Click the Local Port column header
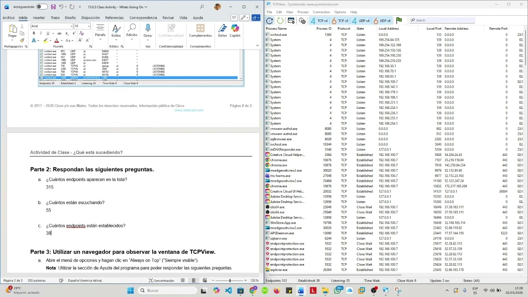Image resolution: width=528 pixels, height=297 pixels. point(434,29)
